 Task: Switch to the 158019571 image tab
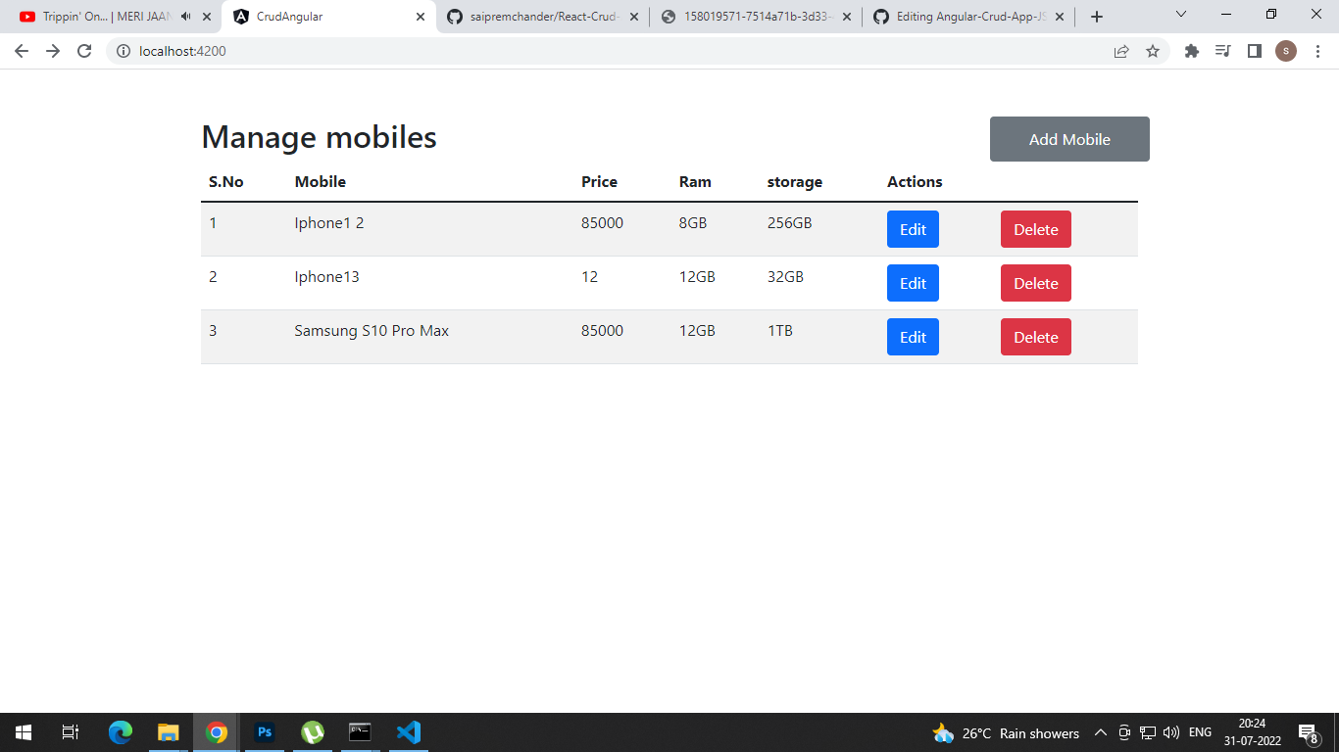(x=756, y=17)
